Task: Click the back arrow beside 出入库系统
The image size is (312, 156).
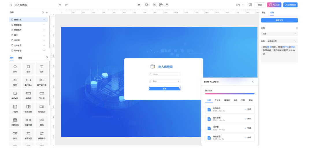Action: 11,5
